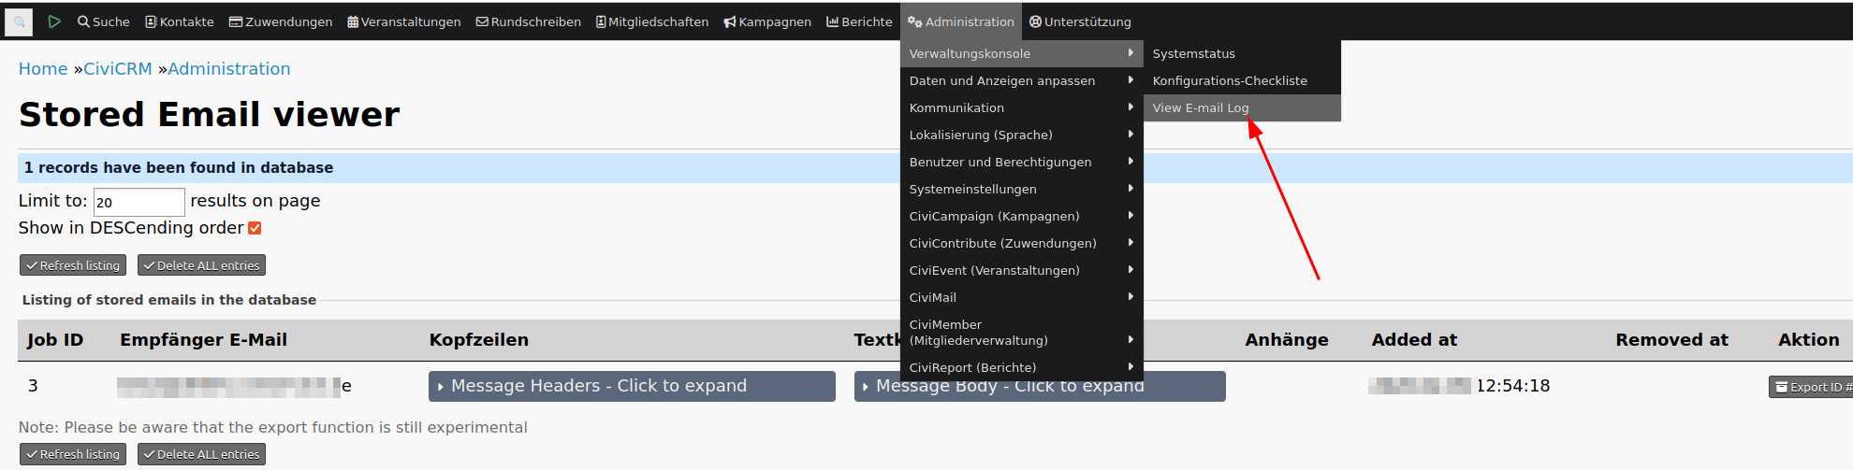
Task: Open the Kampagnen megaphone menu
Action: [x=766, y=21]
